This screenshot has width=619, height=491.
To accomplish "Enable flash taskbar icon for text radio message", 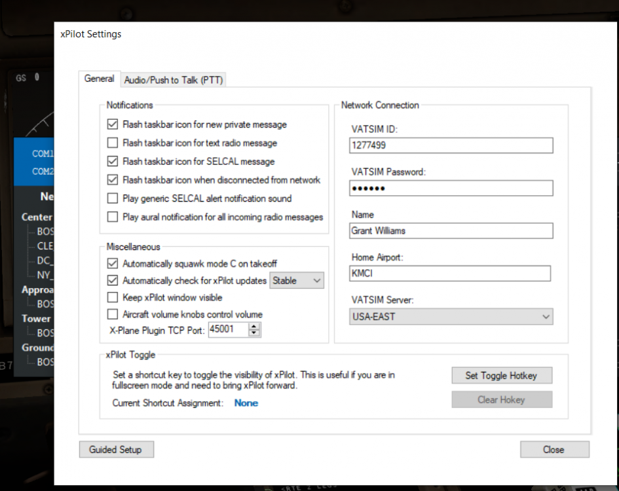I will click(x=112, y=143).
